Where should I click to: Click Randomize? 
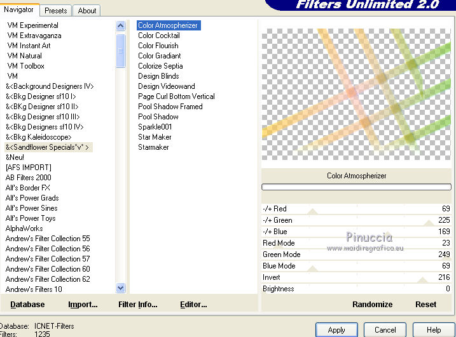coord(372,304)
